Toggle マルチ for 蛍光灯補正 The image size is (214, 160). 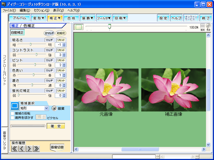coord(49,91)
